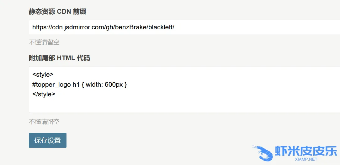Click "cdn.jsdmirror.com" in the CDN URL

[76, 27]
